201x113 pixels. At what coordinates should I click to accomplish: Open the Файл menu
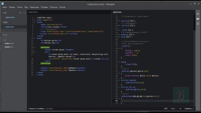coord(5,7)
